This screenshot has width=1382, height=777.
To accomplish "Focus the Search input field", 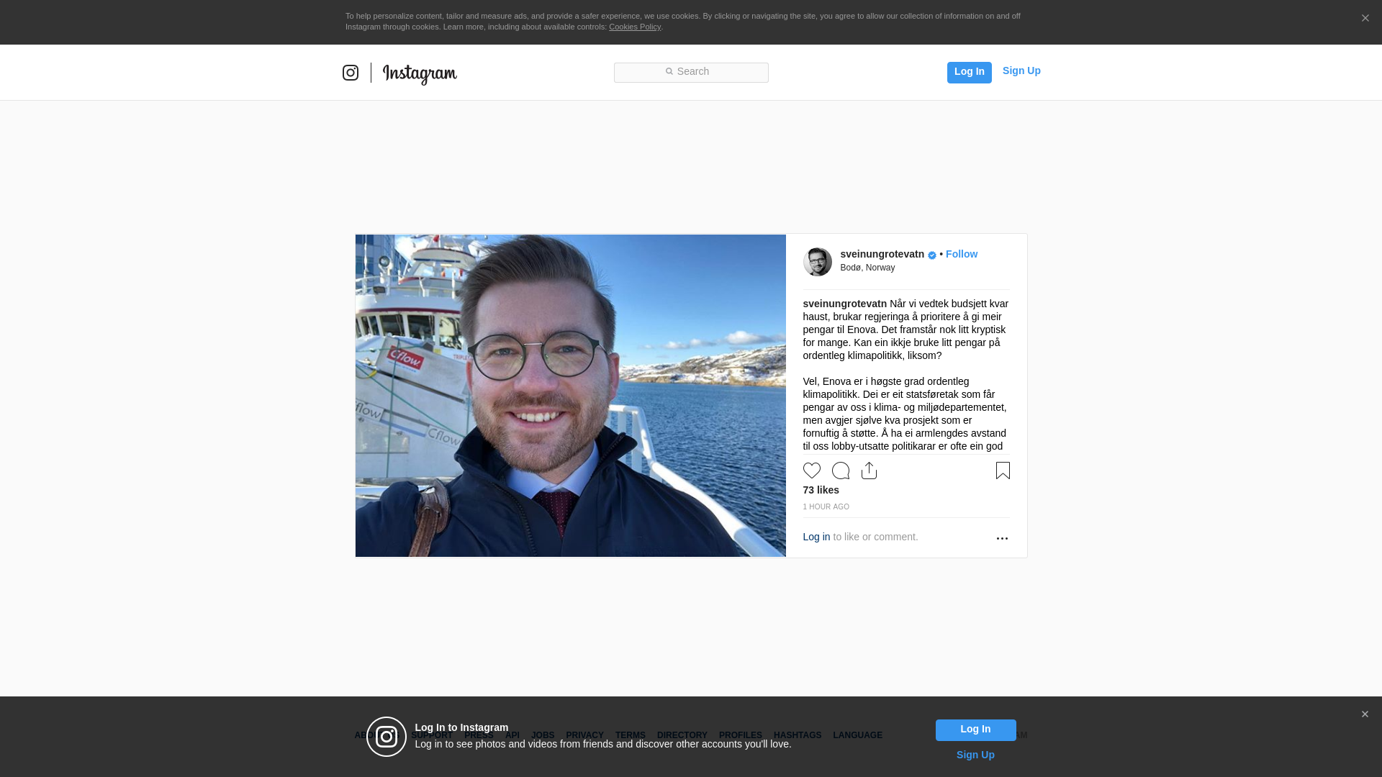I will (x=691, y=72).
